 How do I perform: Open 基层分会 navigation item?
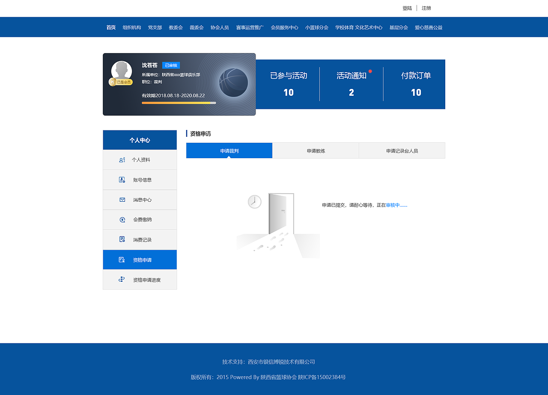(399, 27)
